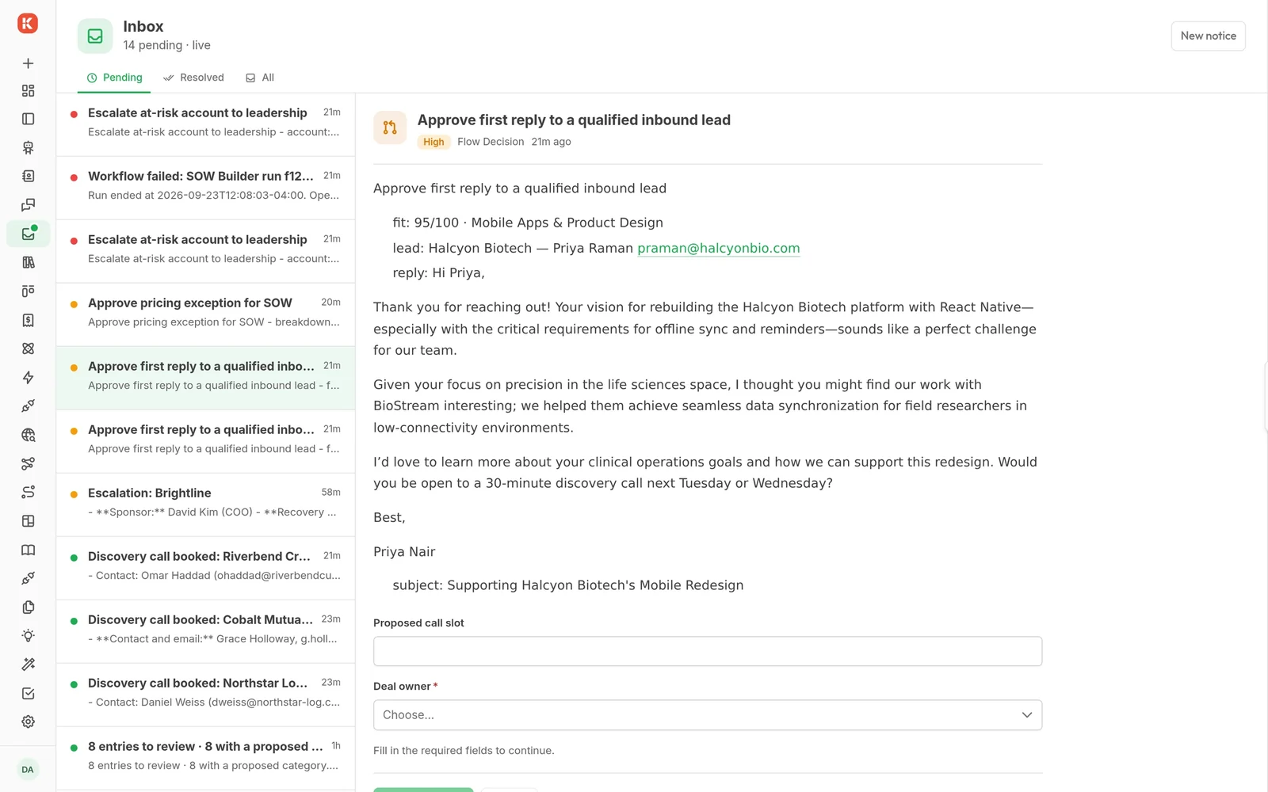
Task: Click the copy documents icon
Action: coord(28,607)
